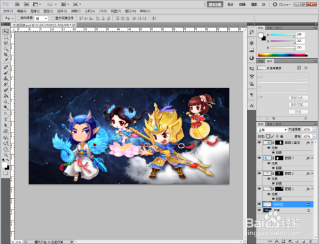Switch to the 色板 tab
319x244 pixels.
[269, 28]
